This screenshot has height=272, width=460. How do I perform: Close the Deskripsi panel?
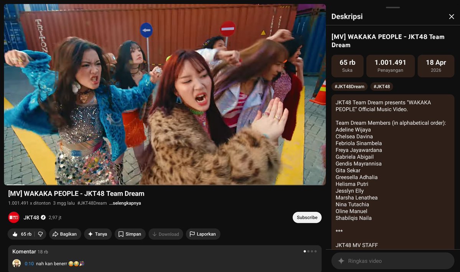click(x=451, y=16)
